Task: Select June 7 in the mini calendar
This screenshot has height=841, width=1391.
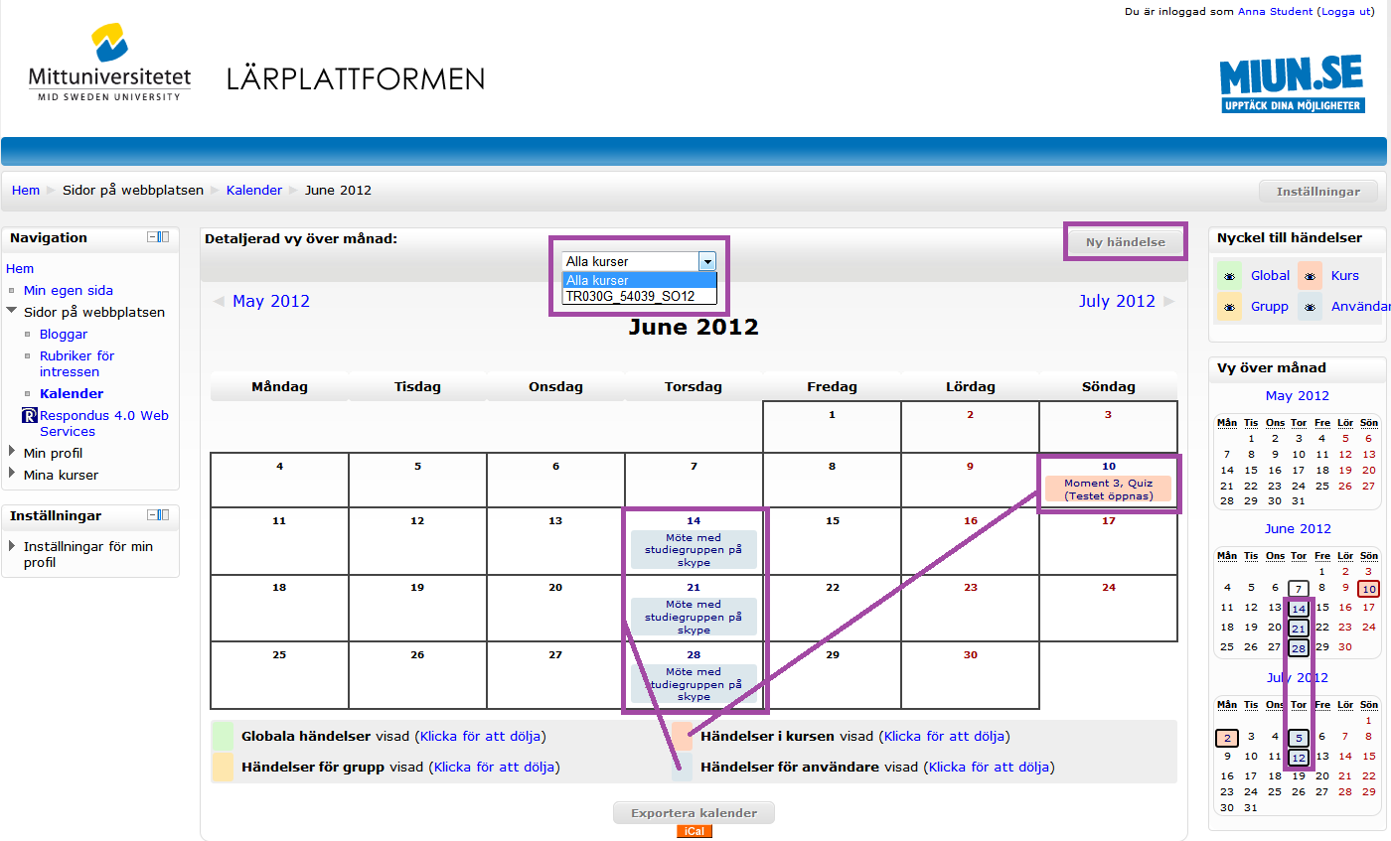Action: pos(1299,589)
